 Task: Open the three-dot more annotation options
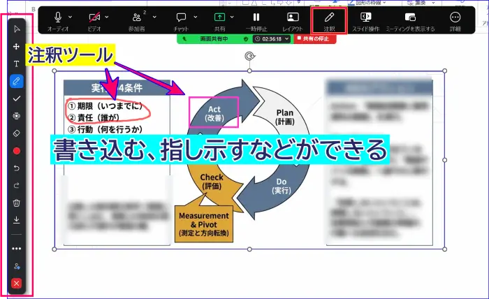pyautogui.click(x=17, y=249)
